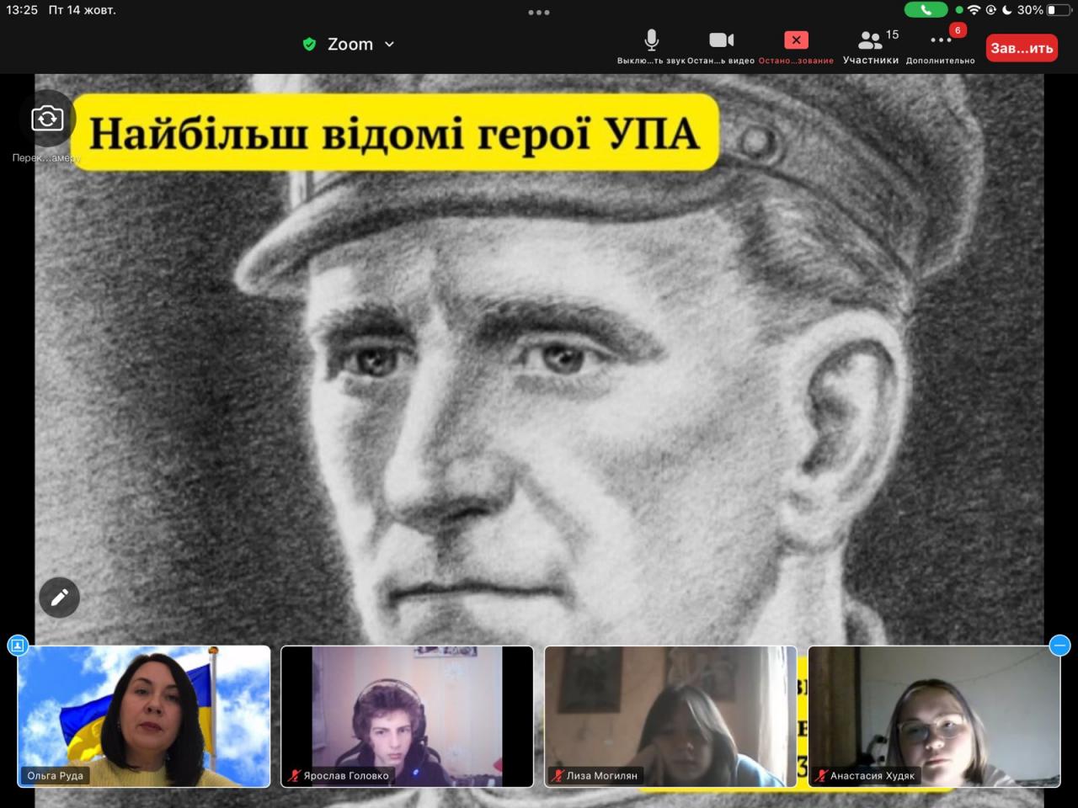The height and width of the screenshot is (808, 1078).
Task: Click muted mic icon on Анастасия Худяк tile
Action: [821, 775]
